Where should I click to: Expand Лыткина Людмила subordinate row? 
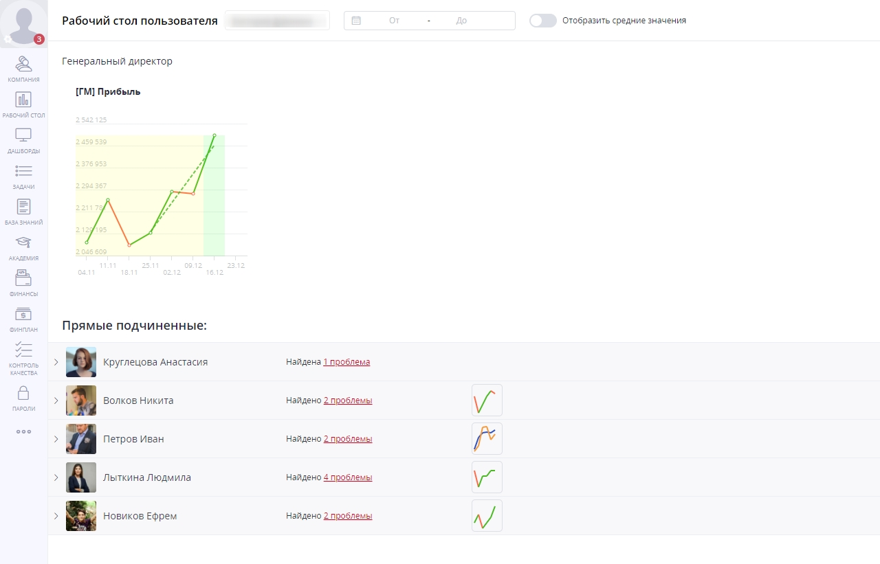coord(56,477)
